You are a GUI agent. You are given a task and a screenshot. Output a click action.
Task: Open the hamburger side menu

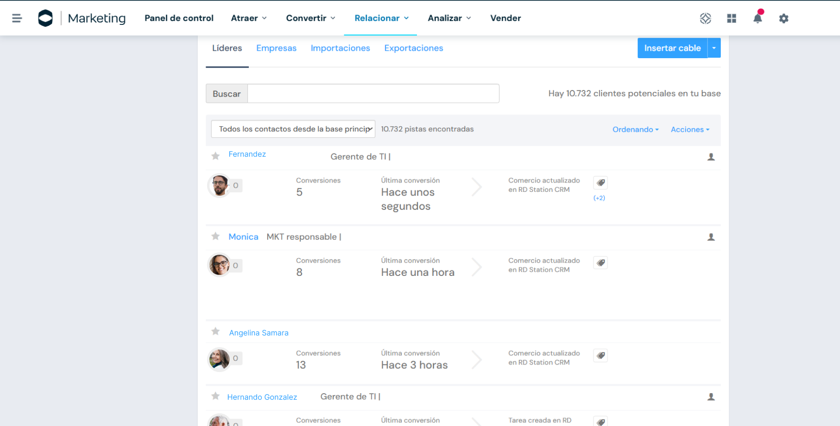point(17,18)
